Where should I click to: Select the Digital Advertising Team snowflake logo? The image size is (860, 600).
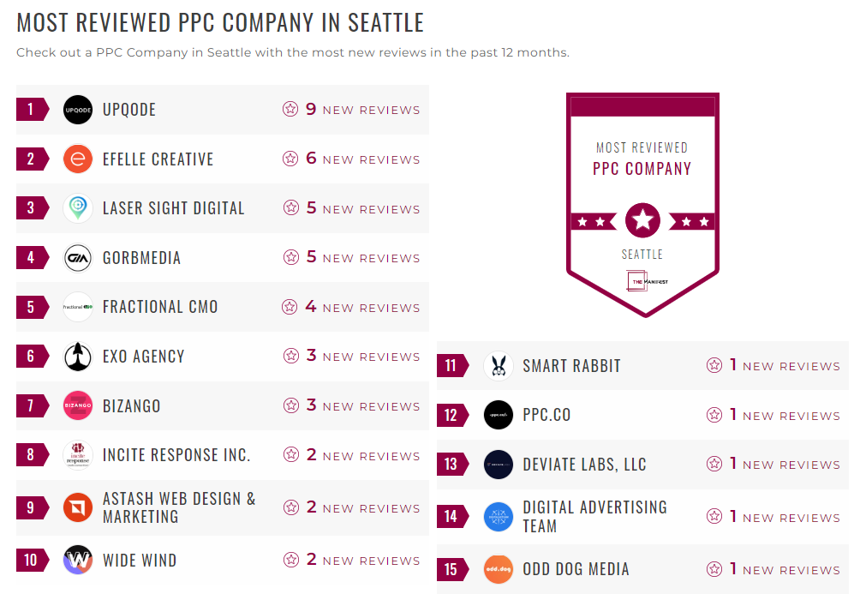[x=499, y=517]
